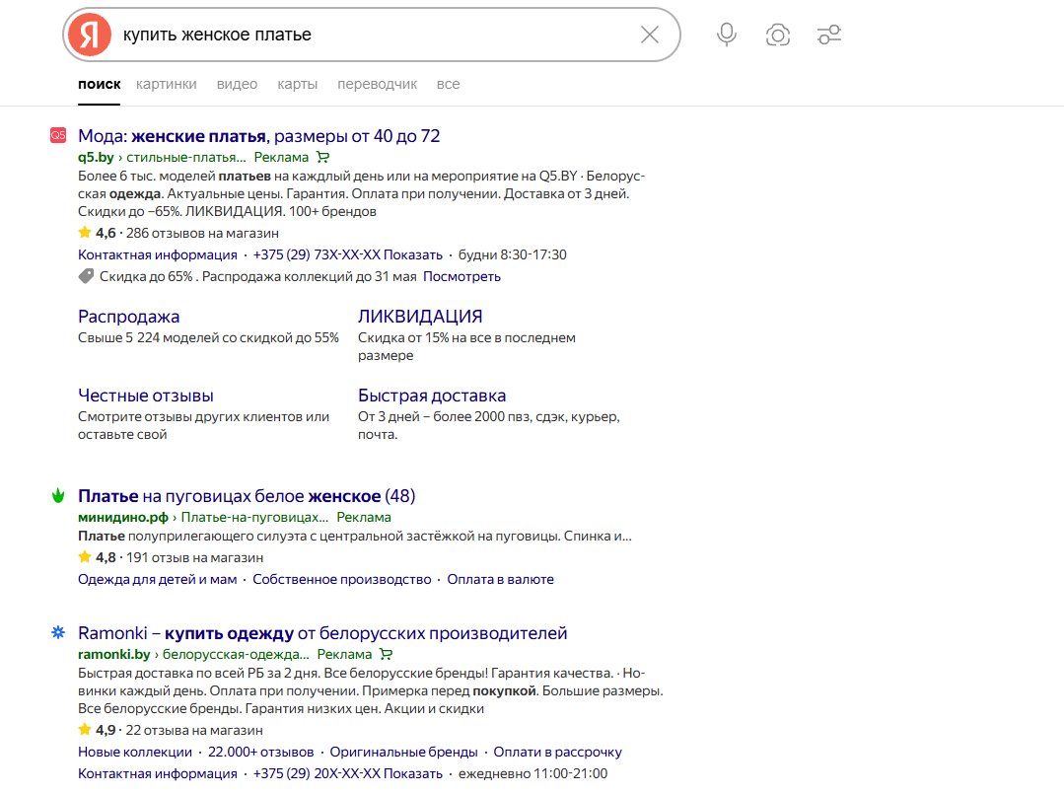Image resolution: width=1064 pixels, height=794 pixels.
Task: Open Ramonki Контактная информация link
Action: coord(158,773)
